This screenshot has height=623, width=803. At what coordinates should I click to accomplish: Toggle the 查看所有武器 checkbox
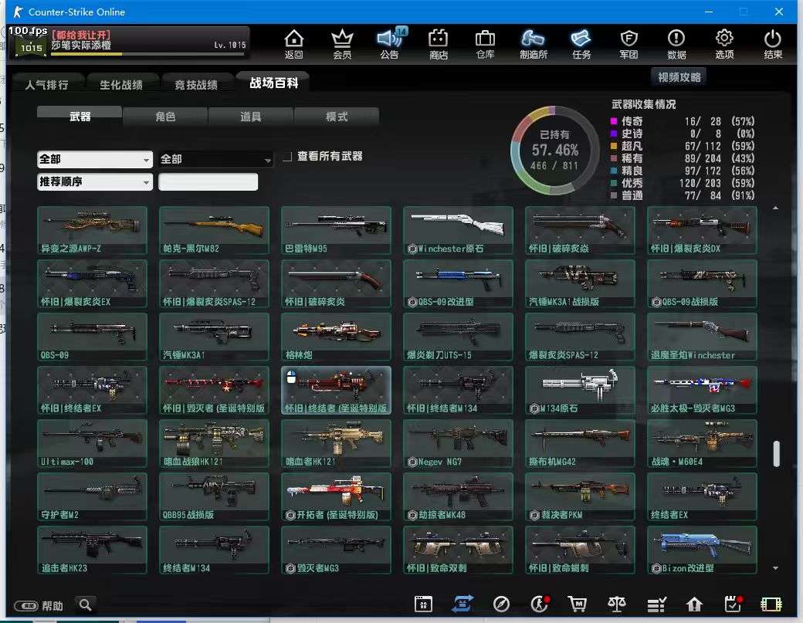click(x=287, y=156)
